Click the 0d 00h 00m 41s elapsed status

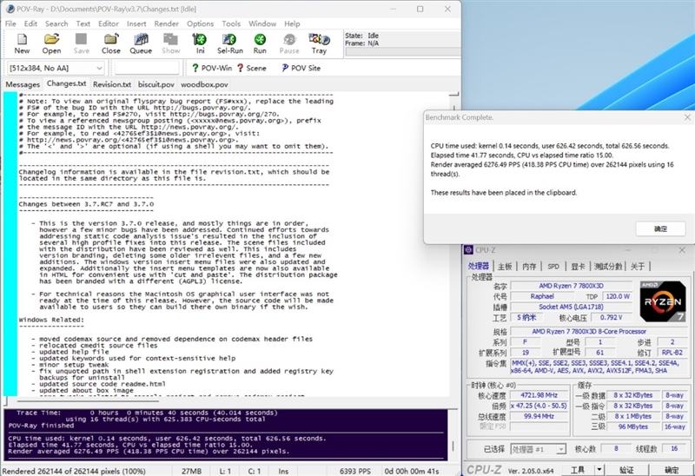coord(411,471)
